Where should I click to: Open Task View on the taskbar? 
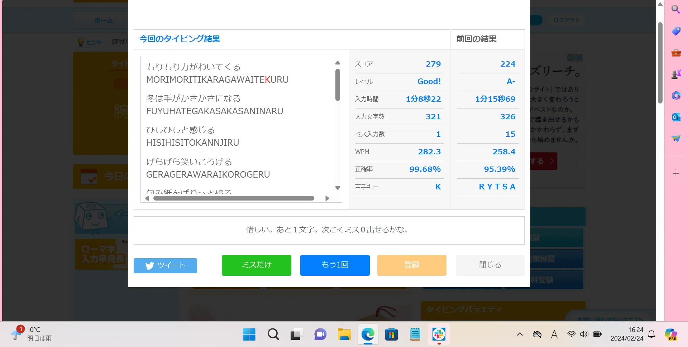[296, 334]
